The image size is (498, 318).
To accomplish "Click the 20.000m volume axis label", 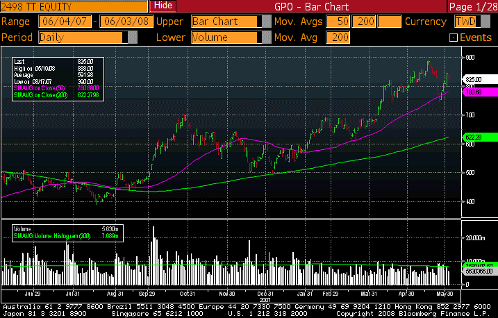I will coord(475,237).
